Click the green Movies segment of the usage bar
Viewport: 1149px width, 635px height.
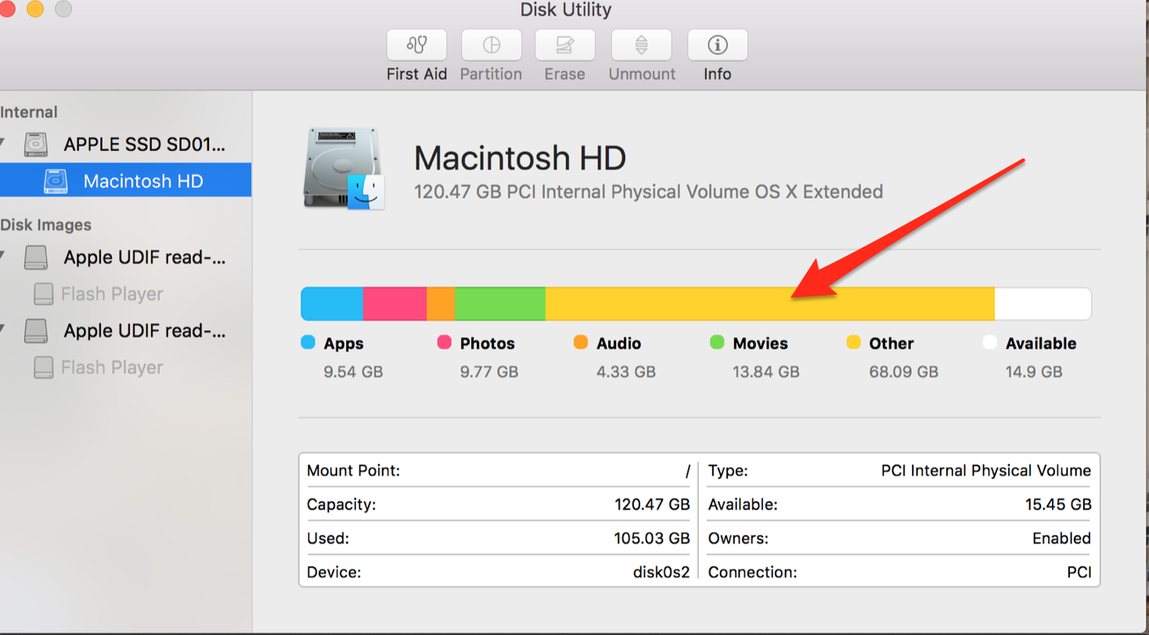500,303
